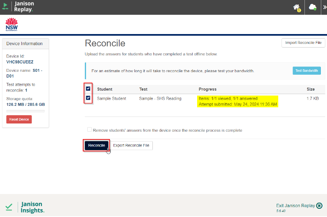Click the NSW Government logo

pyautogui.click(x=11, y=25)
